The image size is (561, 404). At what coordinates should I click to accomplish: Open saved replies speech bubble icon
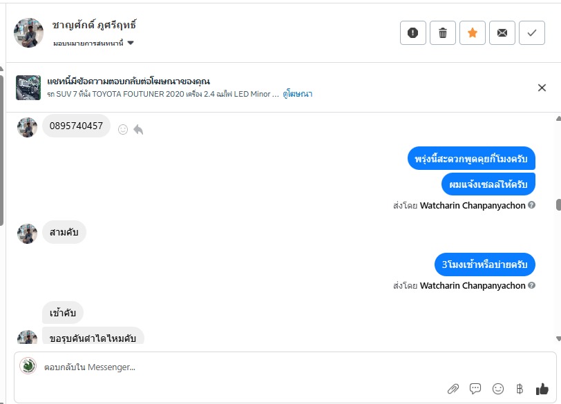475,389
